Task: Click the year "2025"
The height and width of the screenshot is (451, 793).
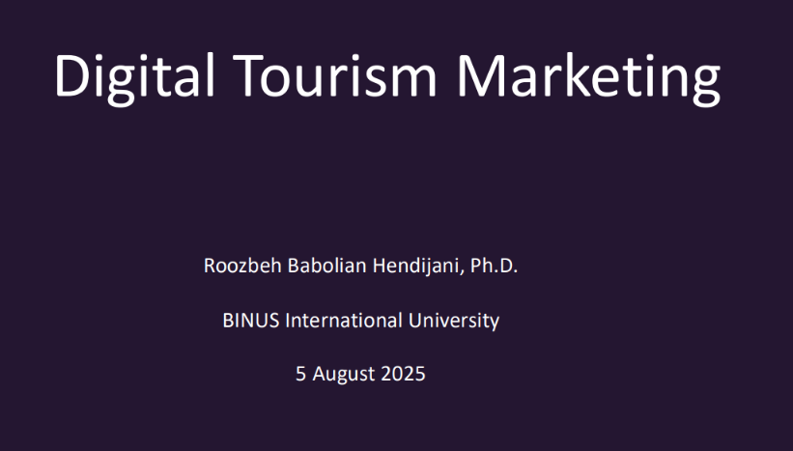Action: click(x=403, y=375)
